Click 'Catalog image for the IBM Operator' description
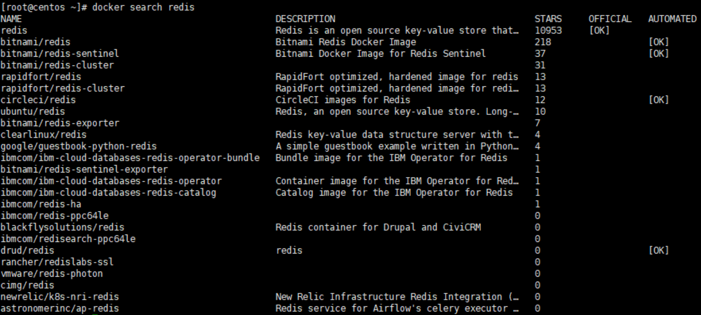The width and height of the screenshot is (701, 315). [394, 192]
